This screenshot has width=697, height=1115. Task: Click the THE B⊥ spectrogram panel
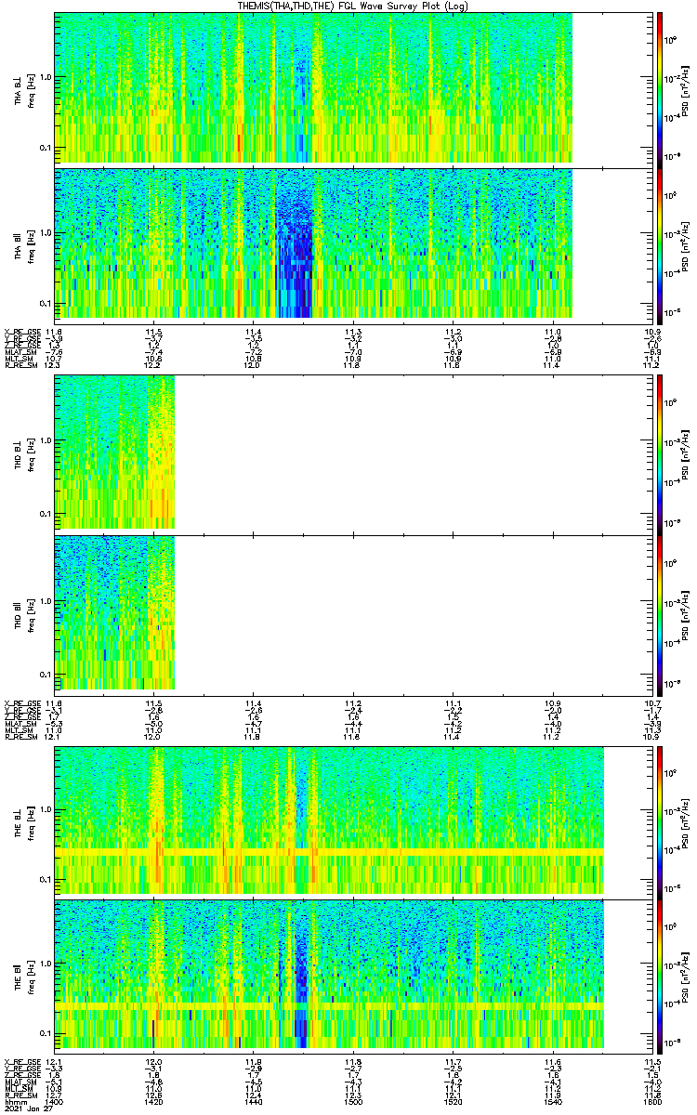click(x=353, y=821)
